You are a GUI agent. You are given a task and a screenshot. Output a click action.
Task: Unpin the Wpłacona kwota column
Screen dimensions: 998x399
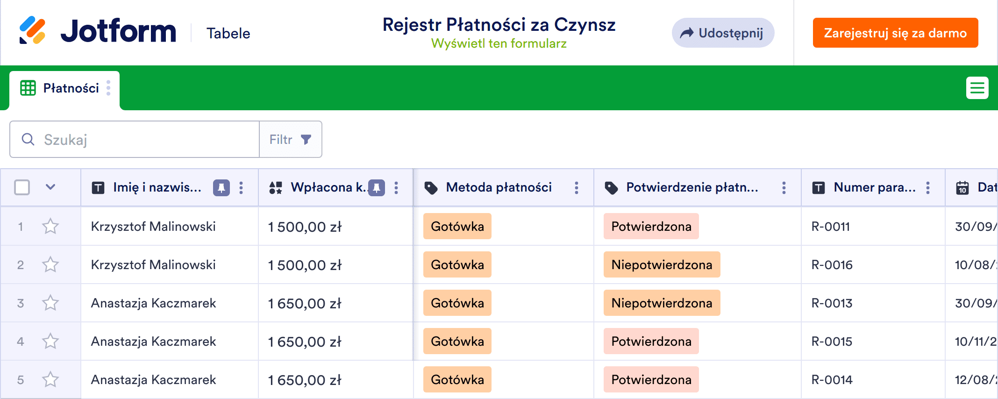(377, 188)
